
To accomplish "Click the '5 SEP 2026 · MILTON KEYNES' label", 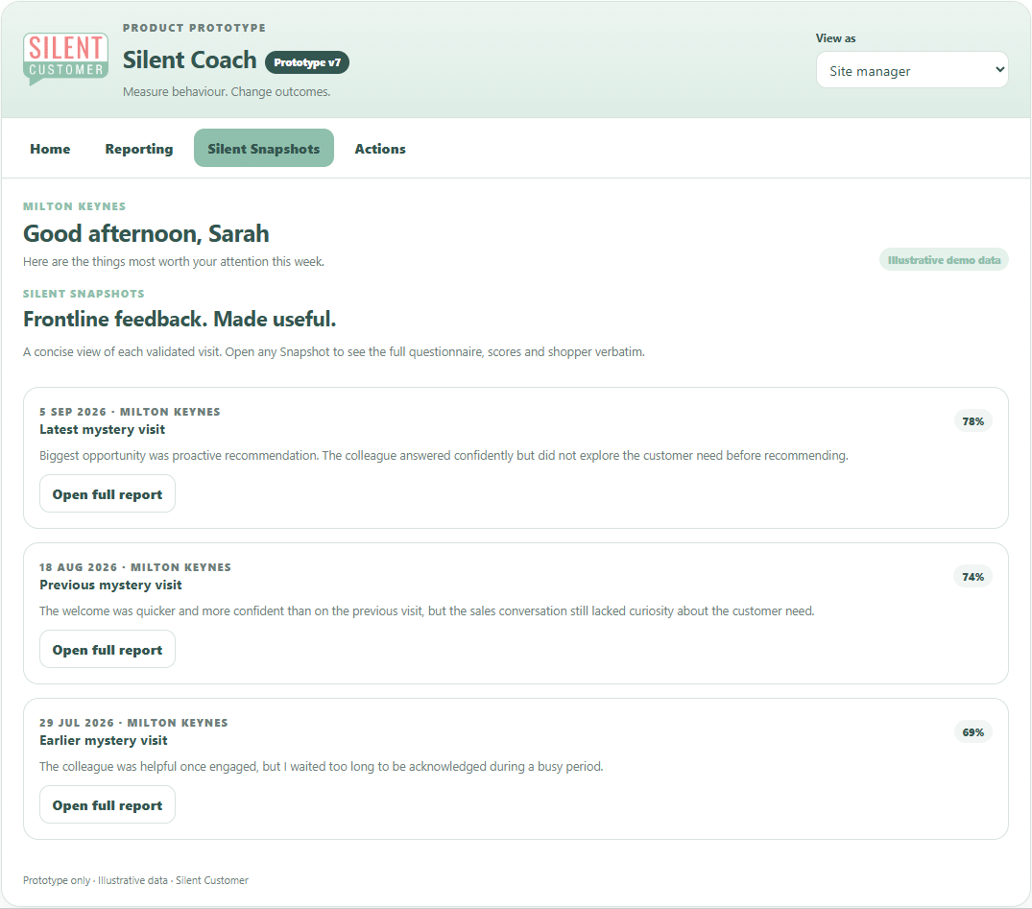I will click(x=130, y=412).
